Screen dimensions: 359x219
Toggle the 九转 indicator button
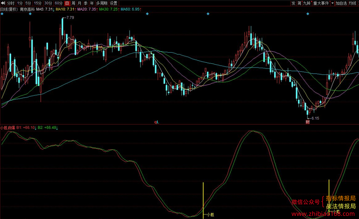307,3
